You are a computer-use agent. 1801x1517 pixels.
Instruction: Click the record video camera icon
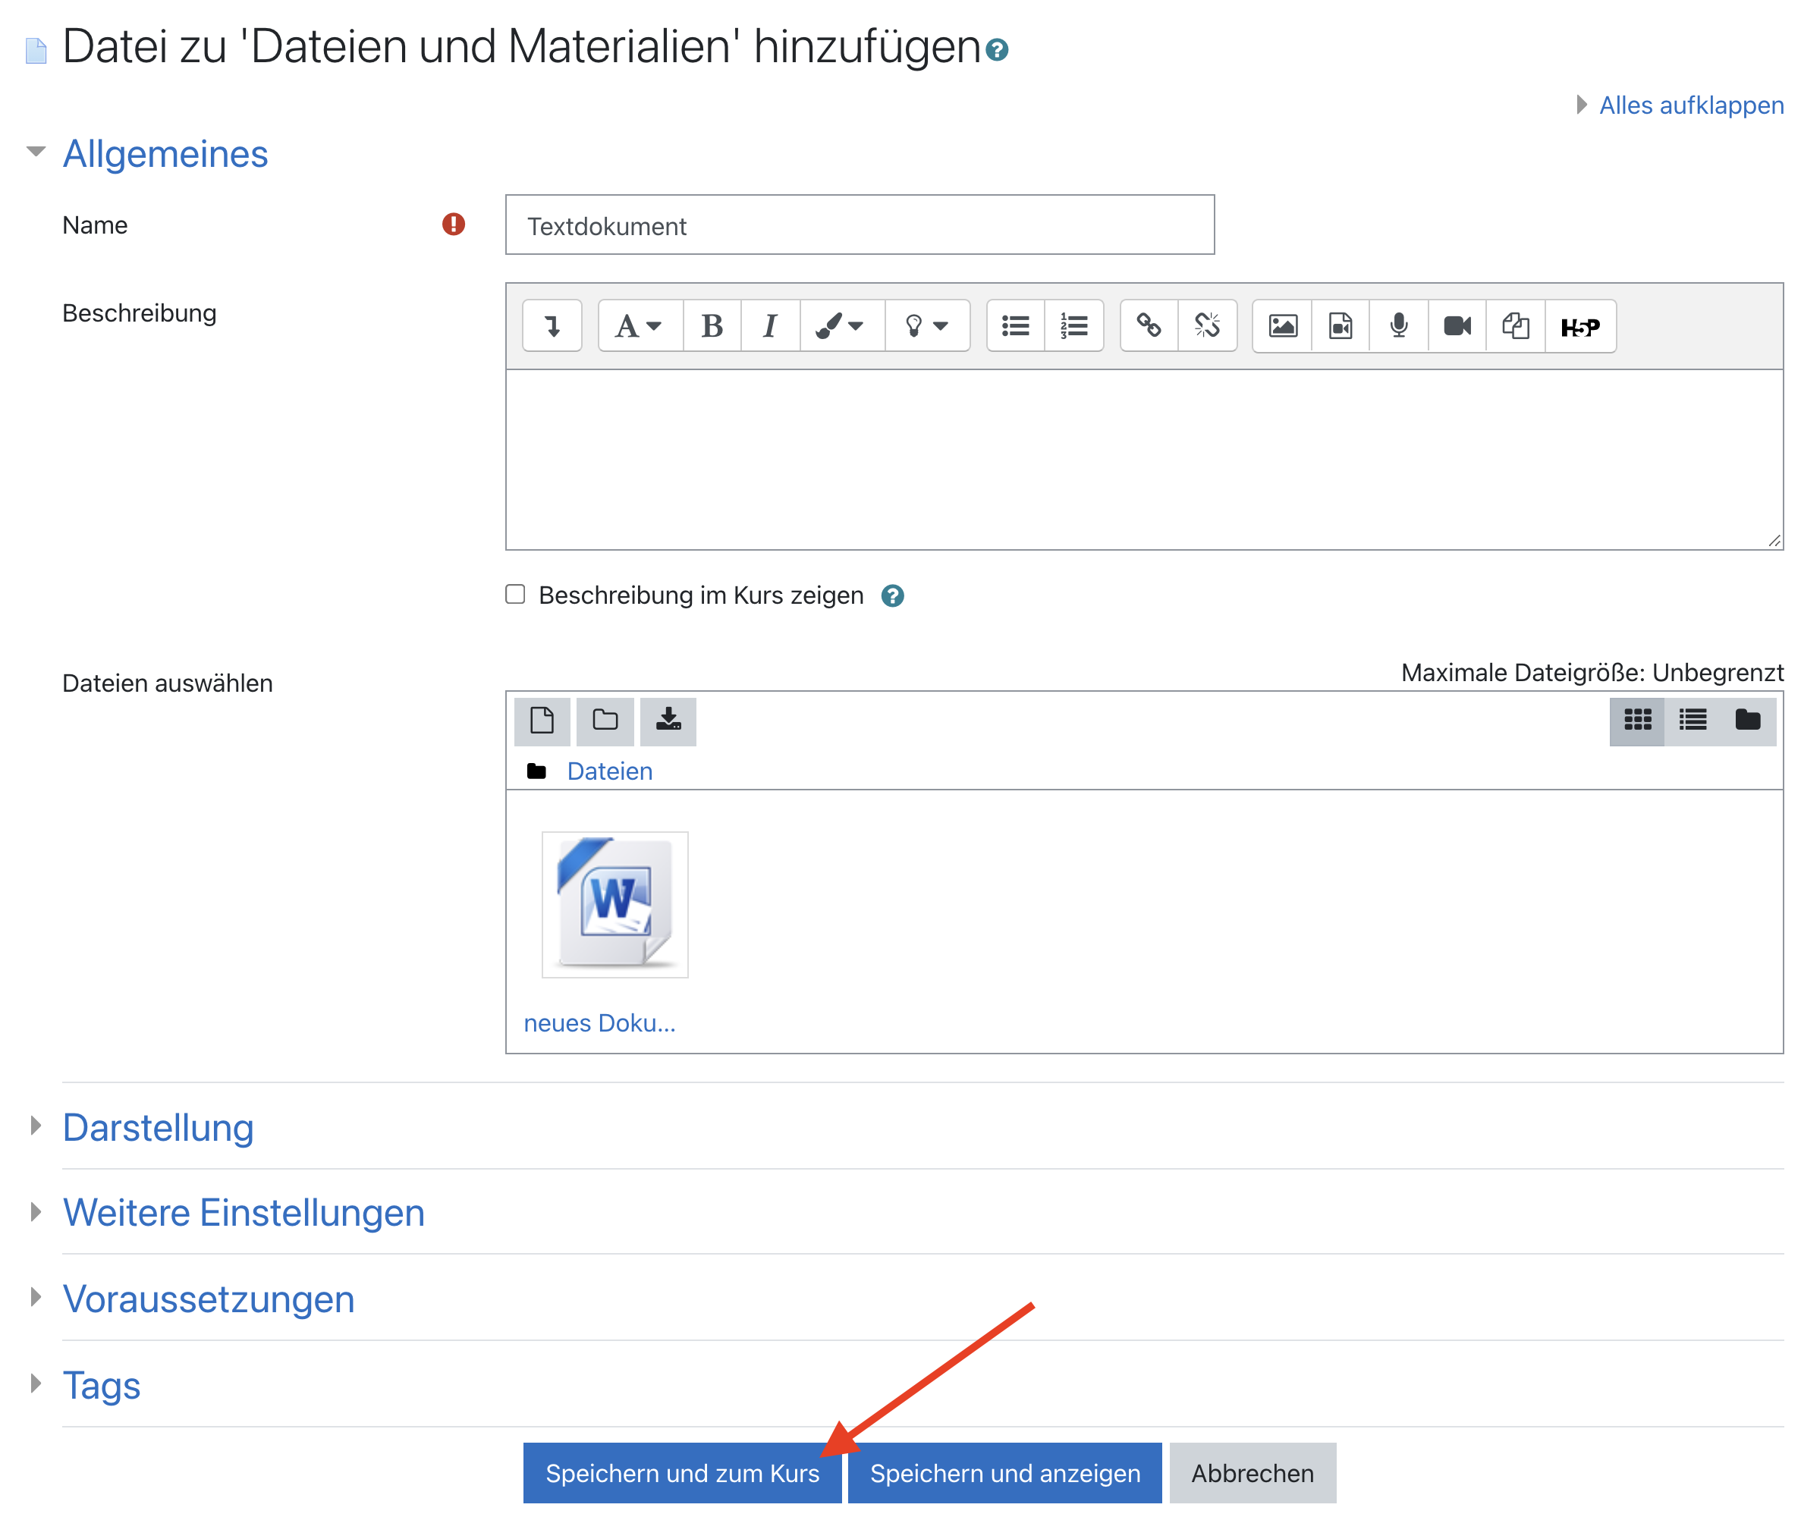point(1457,326)
